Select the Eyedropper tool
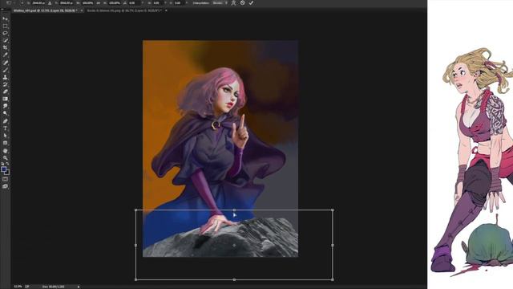This screenshot has width=513, height=289. coord(6,55)
